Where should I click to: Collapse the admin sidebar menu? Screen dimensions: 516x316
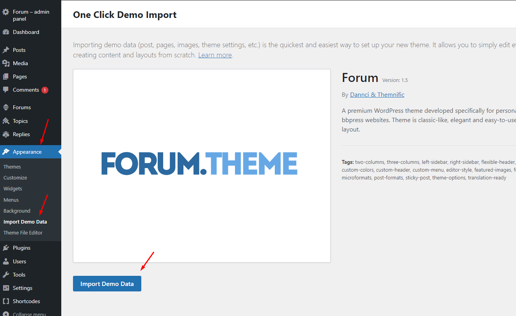(29, 314)
